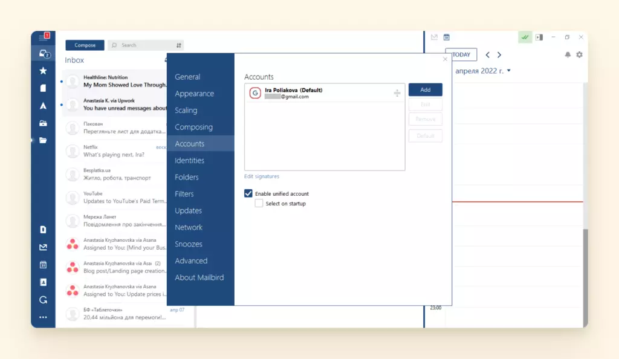Open calendar notifications bell
Screen dimensions: 619x359
coord(568,55)
